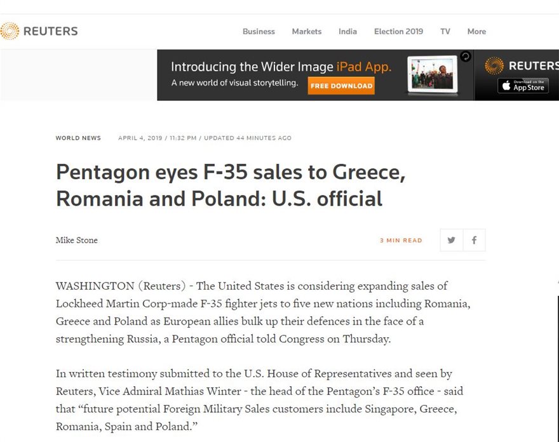559x442 pixels.
Task: Click the 3 min read label
Action: [x=401, y=241]
